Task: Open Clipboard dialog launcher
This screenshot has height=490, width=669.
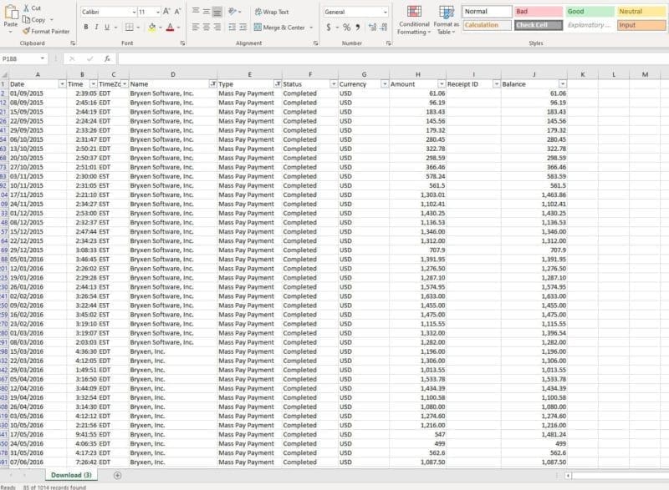Action: pyautogui.click(x=73, y=43)
